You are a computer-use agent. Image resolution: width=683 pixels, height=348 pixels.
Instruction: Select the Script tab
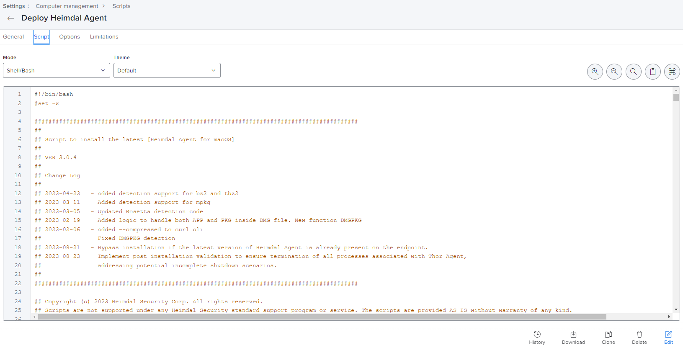(x=41, y=37)
